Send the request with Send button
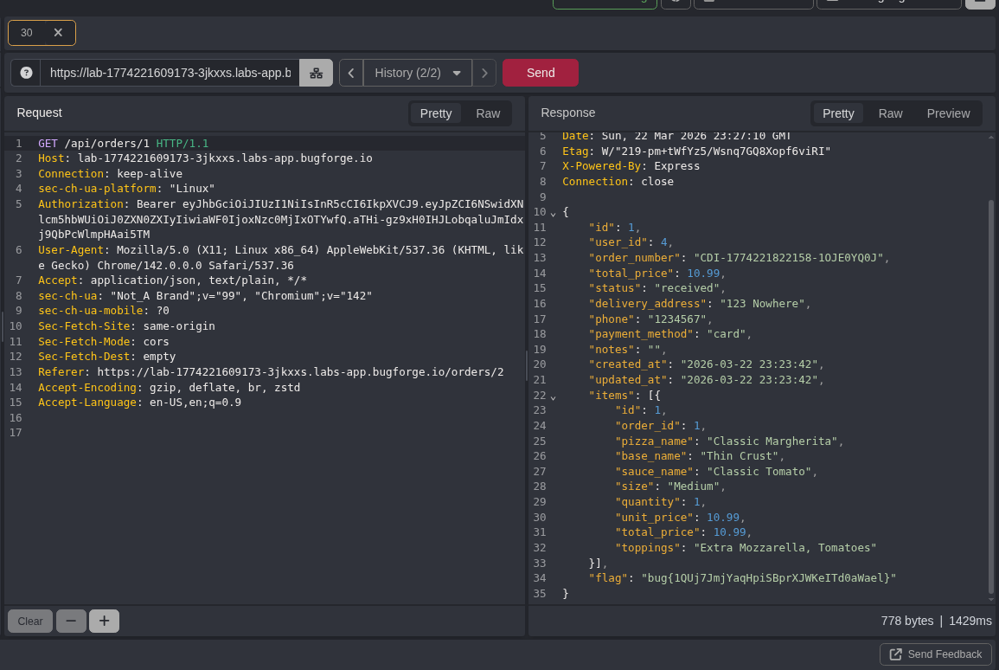Viewport: 999px width, 670px height. (x=541, y=73)
